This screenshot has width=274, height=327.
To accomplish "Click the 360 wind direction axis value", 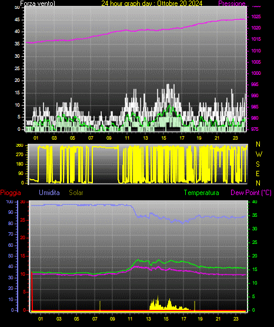I will tap(19, 146).
